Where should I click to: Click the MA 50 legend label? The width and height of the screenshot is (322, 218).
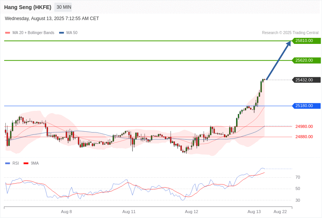pos(72,33)
